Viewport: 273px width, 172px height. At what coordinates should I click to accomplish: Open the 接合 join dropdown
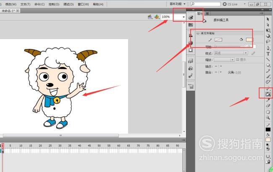[x=218, y=72]
